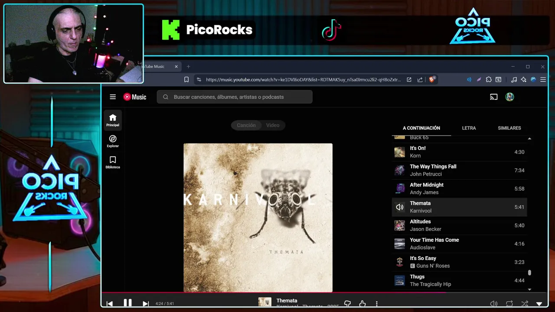
Task: Click the open-in-app icon in address bar
Action: [x=409, y=80]
